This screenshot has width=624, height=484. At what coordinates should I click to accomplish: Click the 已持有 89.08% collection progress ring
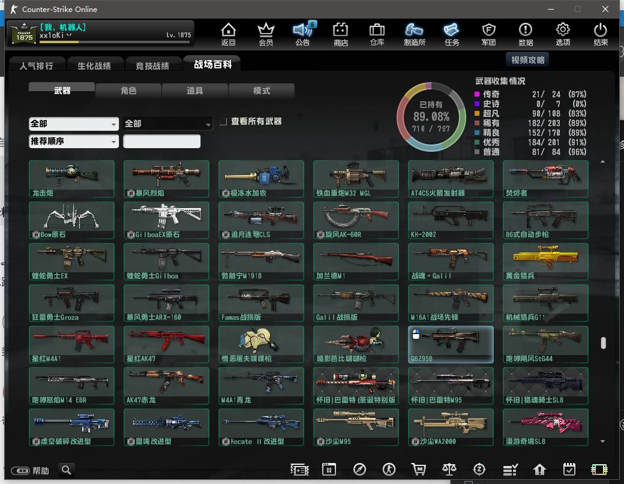click(x=431, y=117)
